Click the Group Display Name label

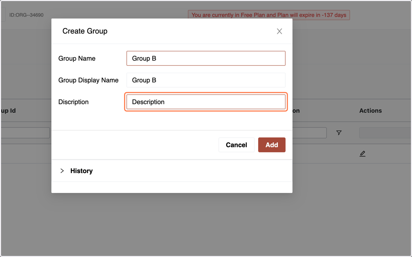[88, 80]
